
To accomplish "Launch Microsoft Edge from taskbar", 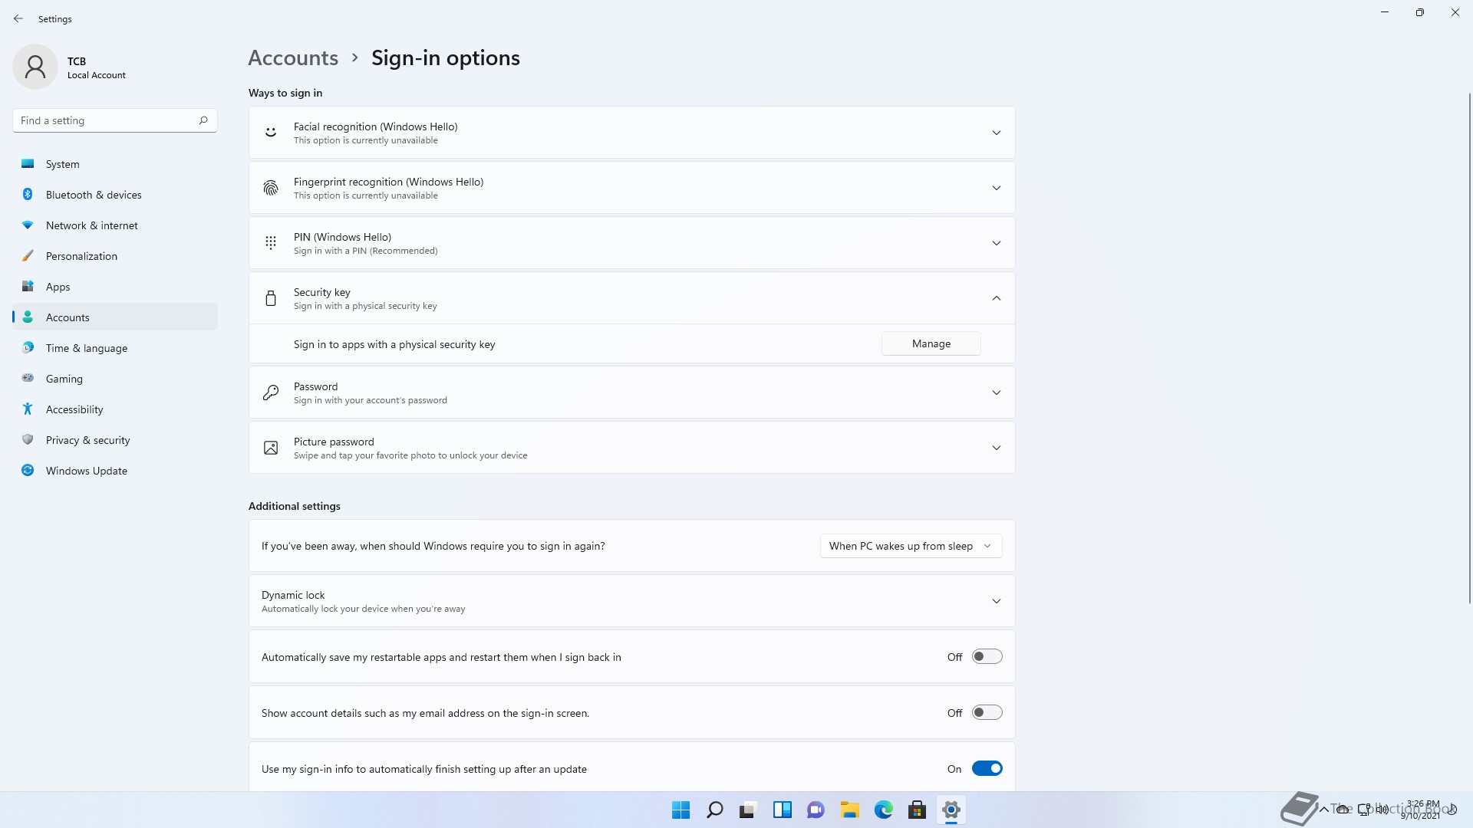I will point(883,810).
